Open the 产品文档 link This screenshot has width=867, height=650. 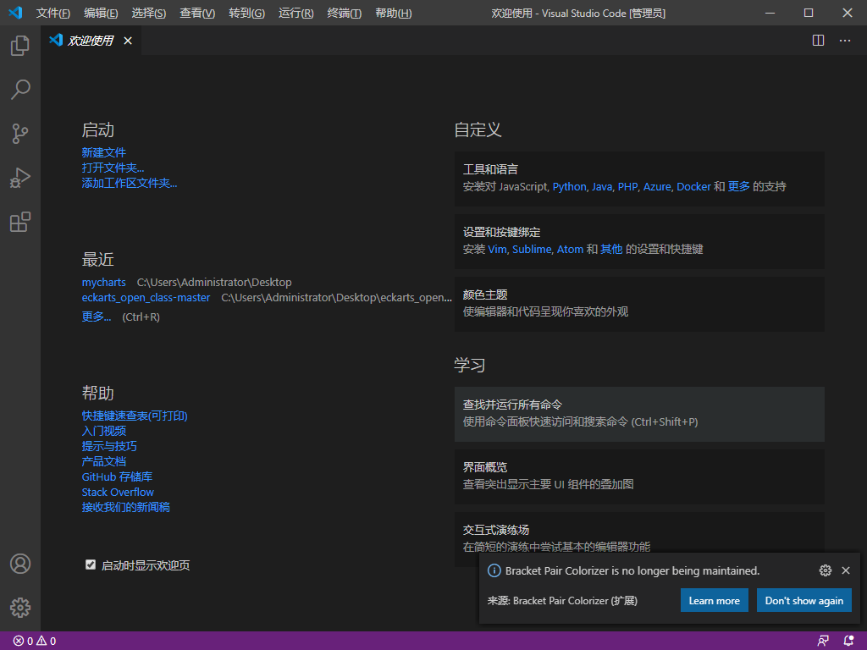[104, 461]
